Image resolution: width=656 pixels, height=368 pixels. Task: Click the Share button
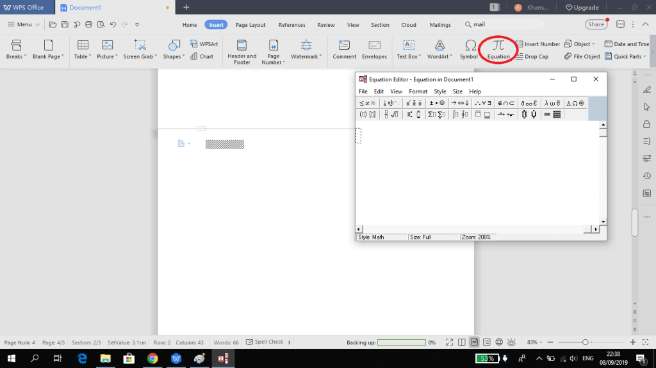pos(596,24)
